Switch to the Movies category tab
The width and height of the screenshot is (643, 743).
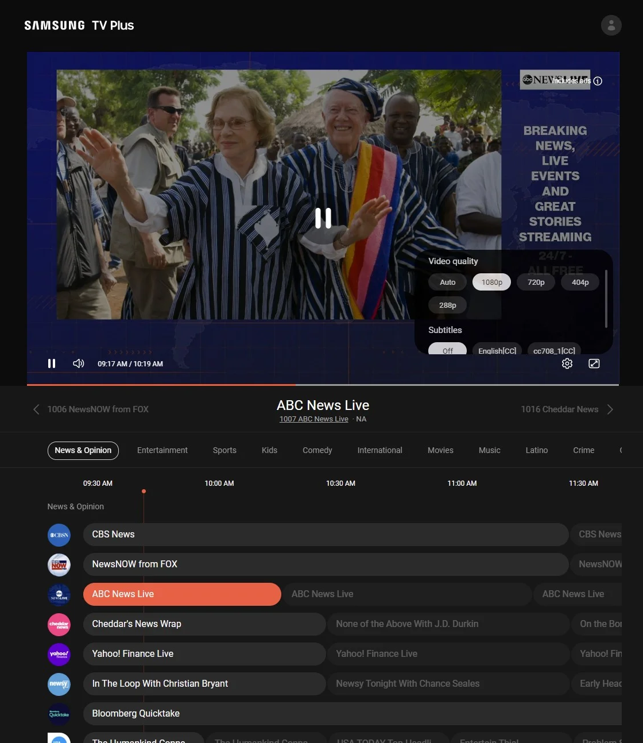point(440,451)
